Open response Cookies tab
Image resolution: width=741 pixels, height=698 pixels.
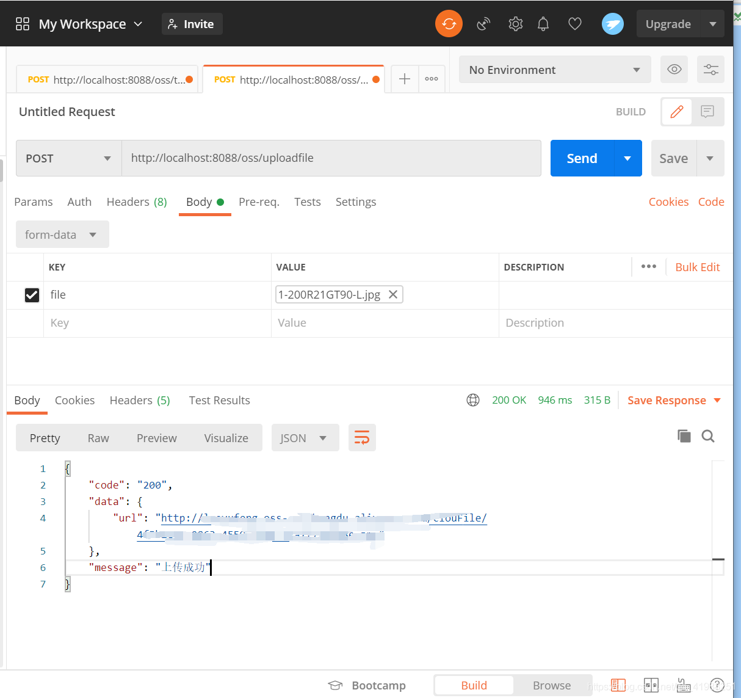click(74, 400)
